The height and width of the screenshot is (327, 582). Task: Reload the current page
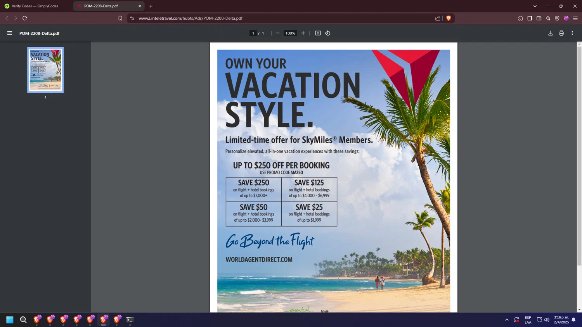click(x=25, y=18)
